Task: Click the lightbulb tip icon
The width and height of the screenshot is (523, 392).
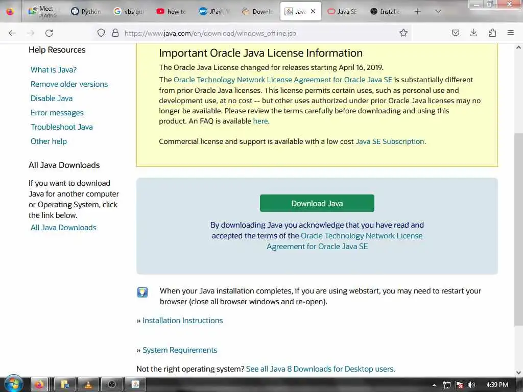Action: coord(142,292)
